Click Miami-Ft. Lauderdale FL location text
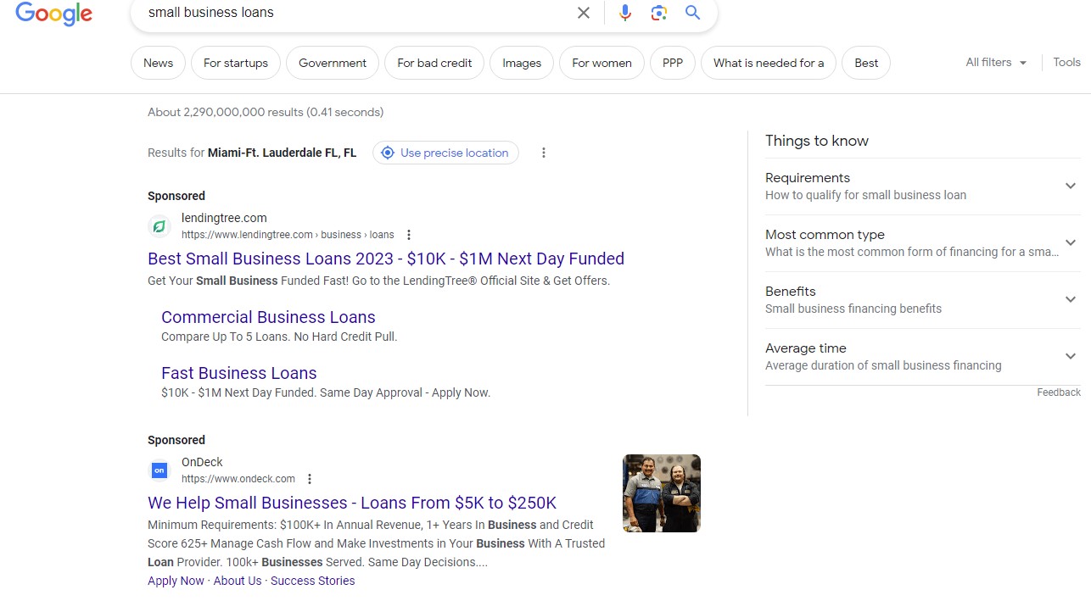Screen dimensions: 1091x601 pos(282,153)
